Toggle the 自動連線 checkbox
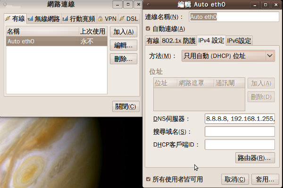The height and width of the screenshot is (188, 283). pyautogui.click(x=148, y=28)
